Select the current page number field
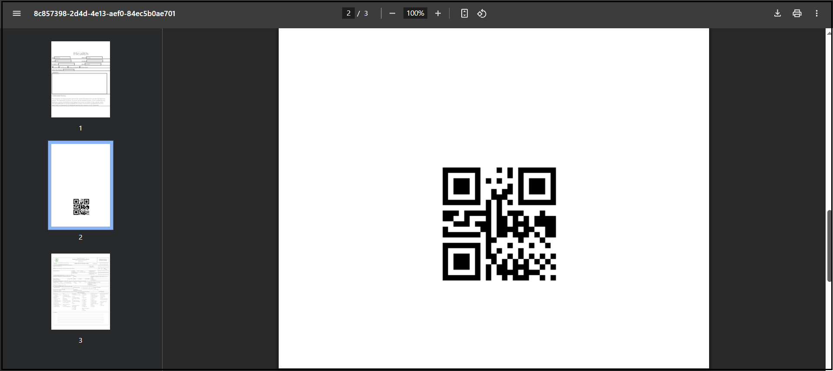Image resolution: width=833 pixels, height=371 pixels. pos(348,13)
